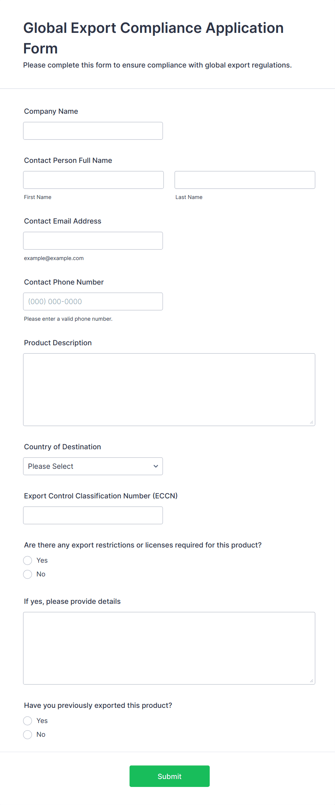
Task: Click the Country of Destination chevron arrow
Action: (x=156, y=466)
